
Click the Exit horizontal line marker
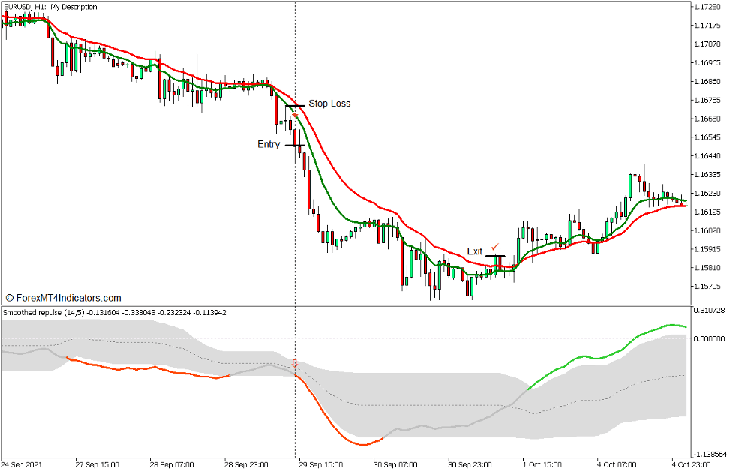coord(496,256)
